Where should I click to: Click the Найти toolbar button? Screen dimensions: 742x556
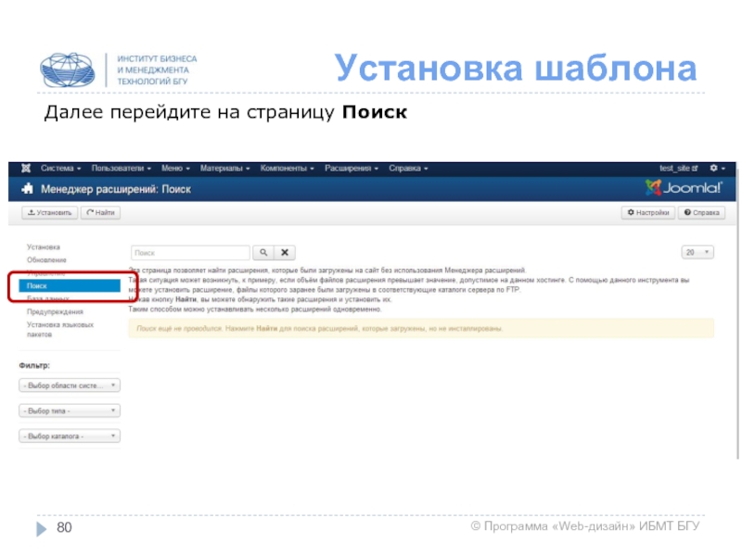(100, 213)
